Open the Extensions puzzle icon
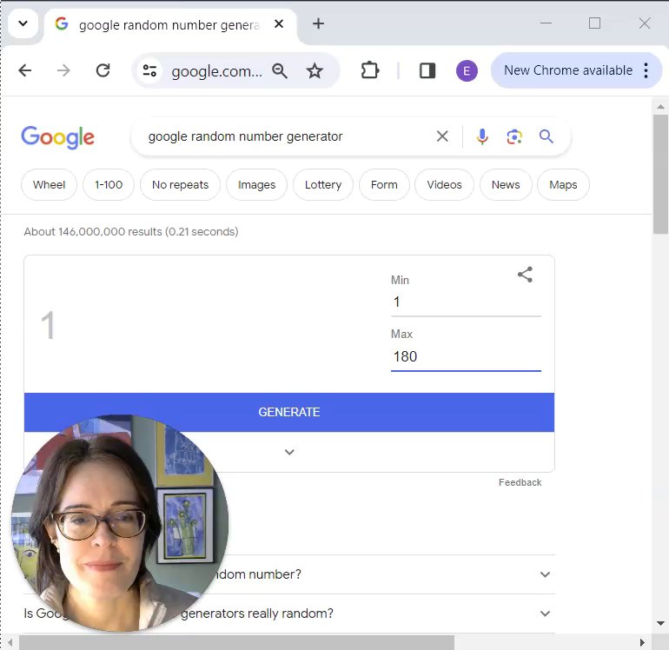 pyautogui.click(x=369, y=70)
